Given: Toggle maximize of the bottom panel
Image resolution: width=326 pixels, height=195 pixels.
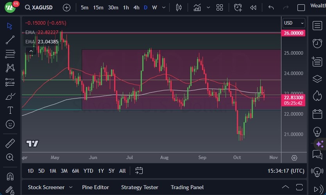Looking at the screenshot, I should [299, 187].
